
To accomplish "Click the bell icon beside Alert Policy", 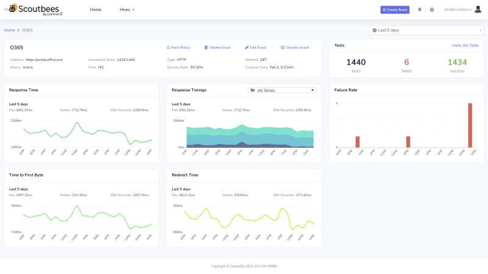I will [x=168, y=47].
